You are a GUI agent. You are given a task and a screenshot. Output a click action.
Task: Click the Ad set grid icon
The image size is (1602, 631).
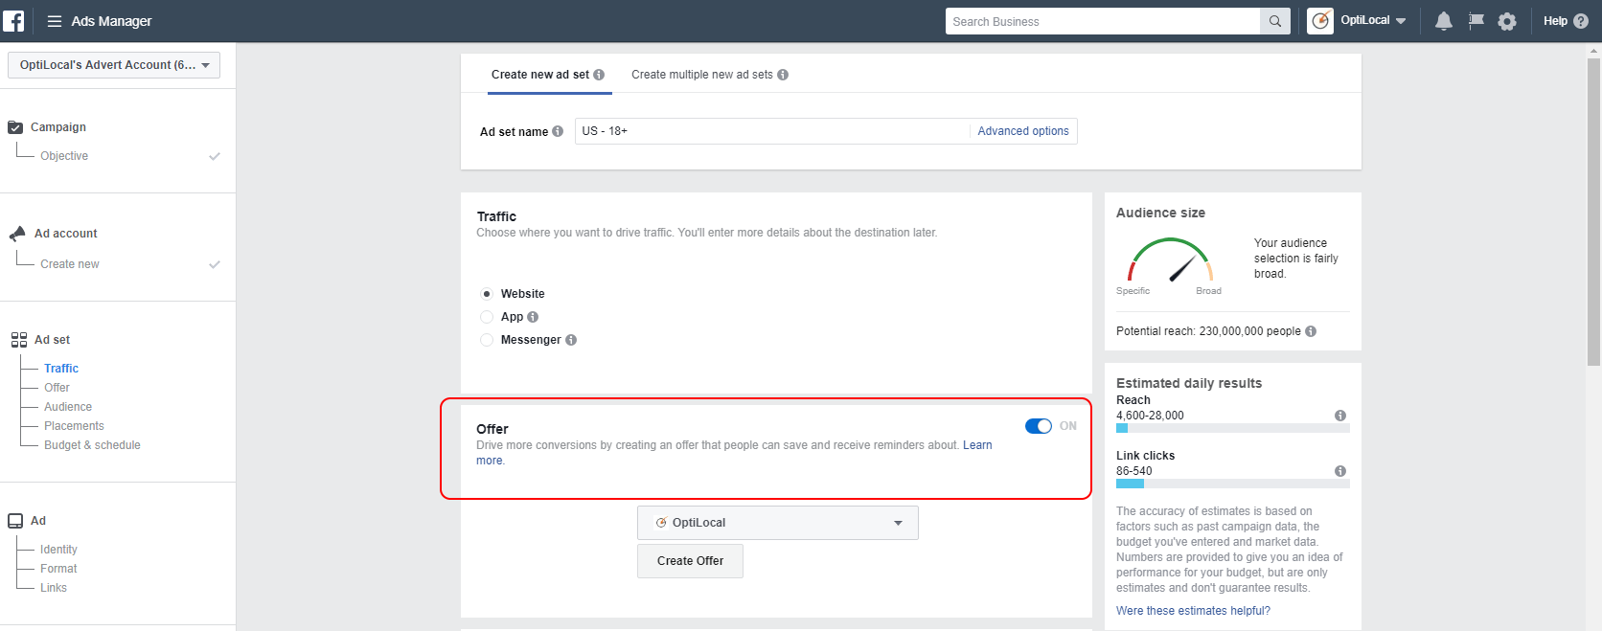tap(19, 340)
